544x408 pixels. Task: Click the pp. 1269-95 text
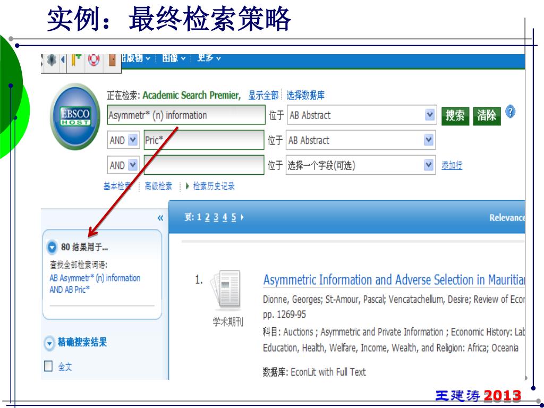point(285,314)
